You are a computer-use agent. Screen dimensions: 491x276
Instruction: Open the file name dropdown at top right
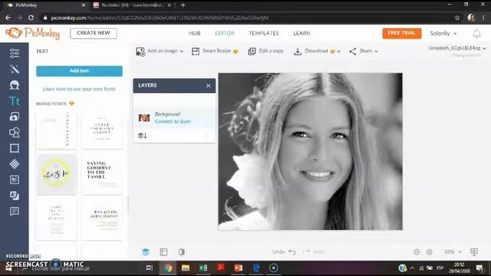(x=457, y=48)
